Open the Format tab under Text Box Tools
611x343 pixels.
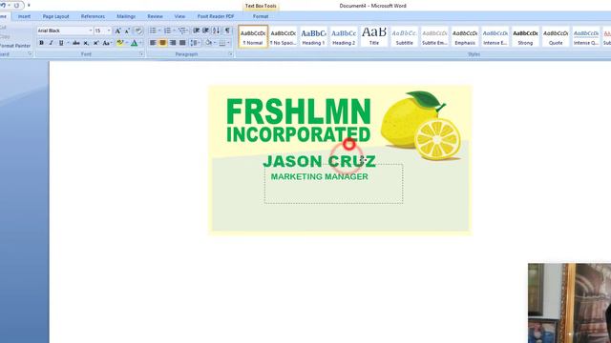coord(261,16)
